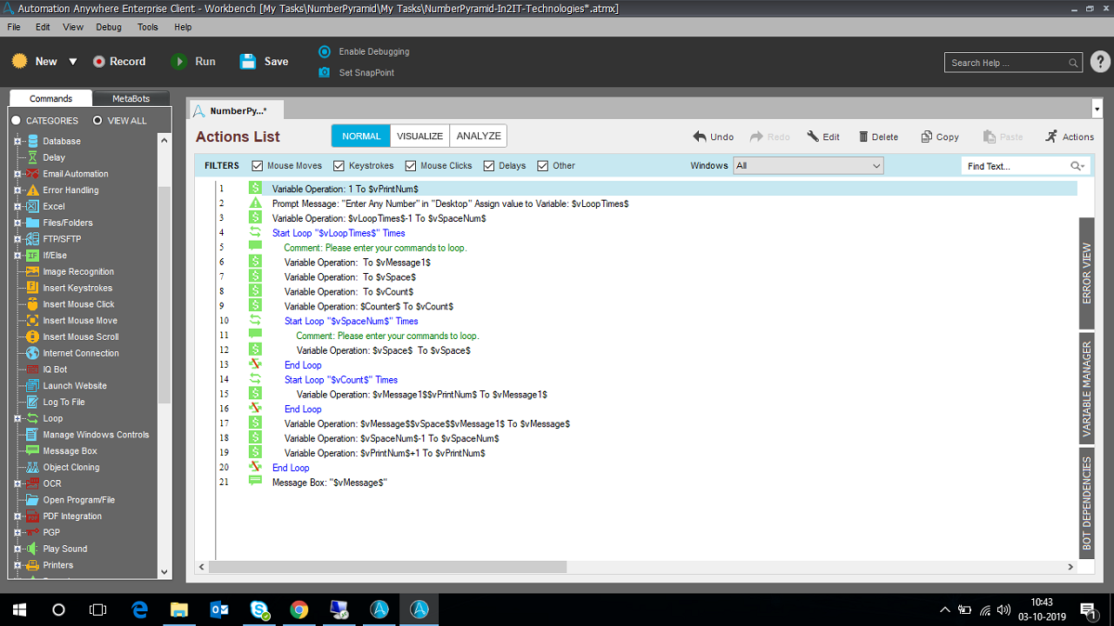
Task: Click the Save button
Action: pos(264,62)
